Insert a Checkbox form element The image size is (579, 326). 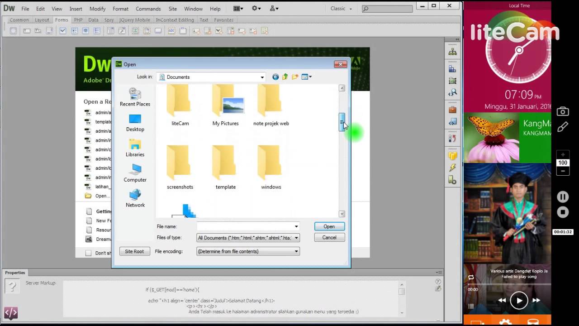pos(63,31)
